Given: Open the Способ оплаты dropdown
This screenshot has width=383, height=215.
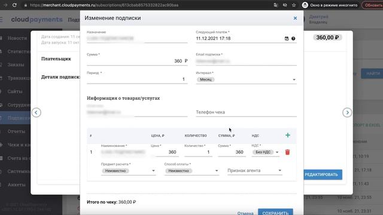Looking at the screenshot, I should pyautogui.click(x=191, y=171).
